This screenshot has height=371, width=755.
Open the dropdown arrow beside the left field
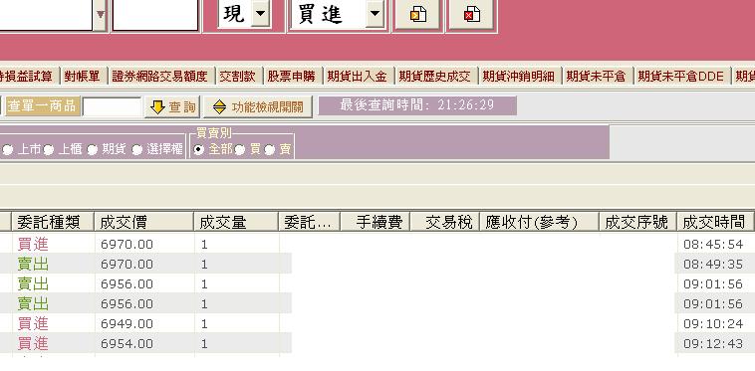(100, 14)
